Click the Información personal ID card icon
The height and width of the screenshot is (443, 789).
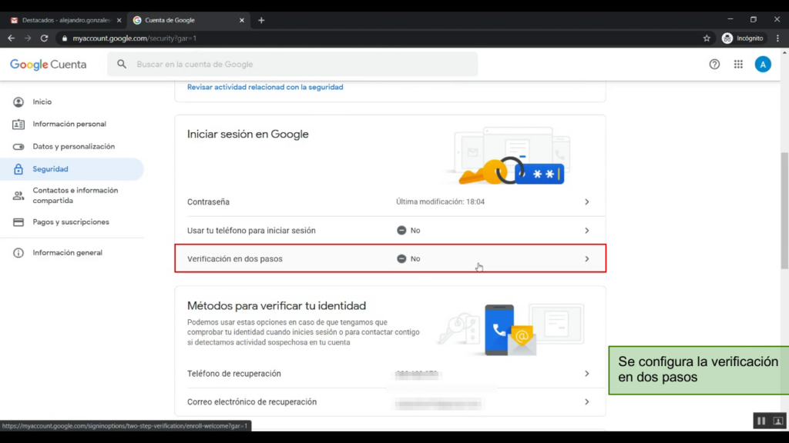pyautogui.click(x=18, y=124)
